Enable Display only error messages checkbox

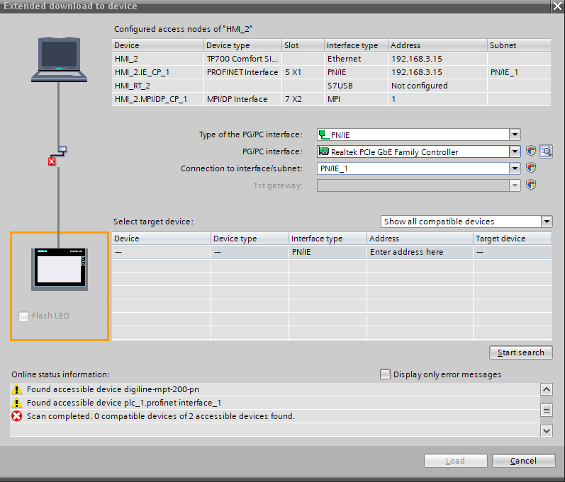[x=386, y=374]
